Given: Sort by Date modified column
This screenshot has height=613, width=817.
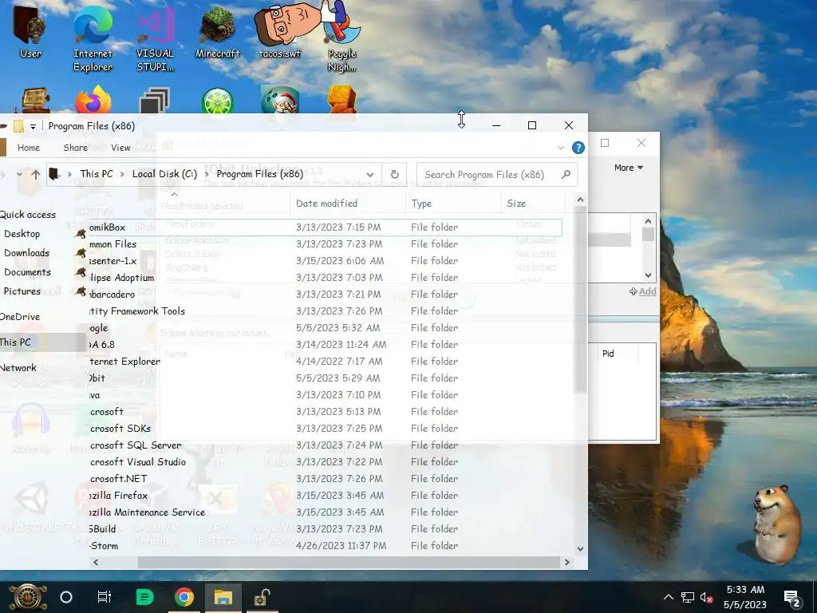Looking at the screenshot, I should (x=326, y=204).
